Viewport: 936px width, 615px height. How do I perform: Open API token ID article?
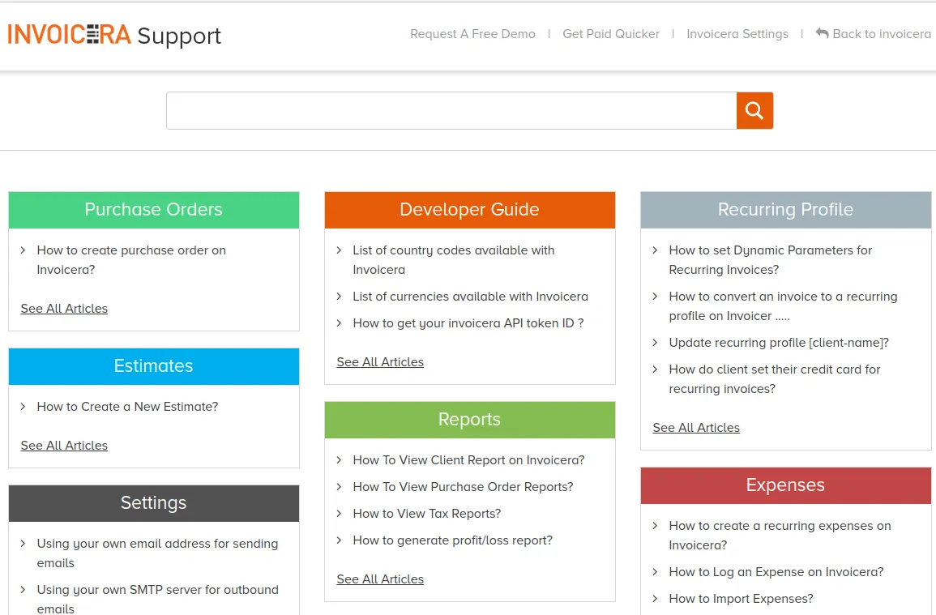pos(468,323)
